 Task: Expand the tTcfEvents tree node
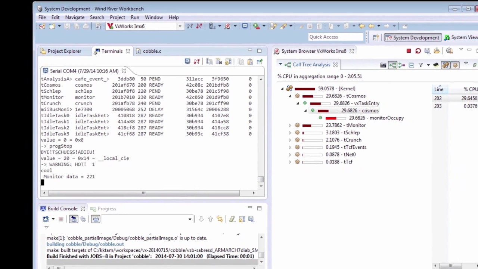click(290, 147)
